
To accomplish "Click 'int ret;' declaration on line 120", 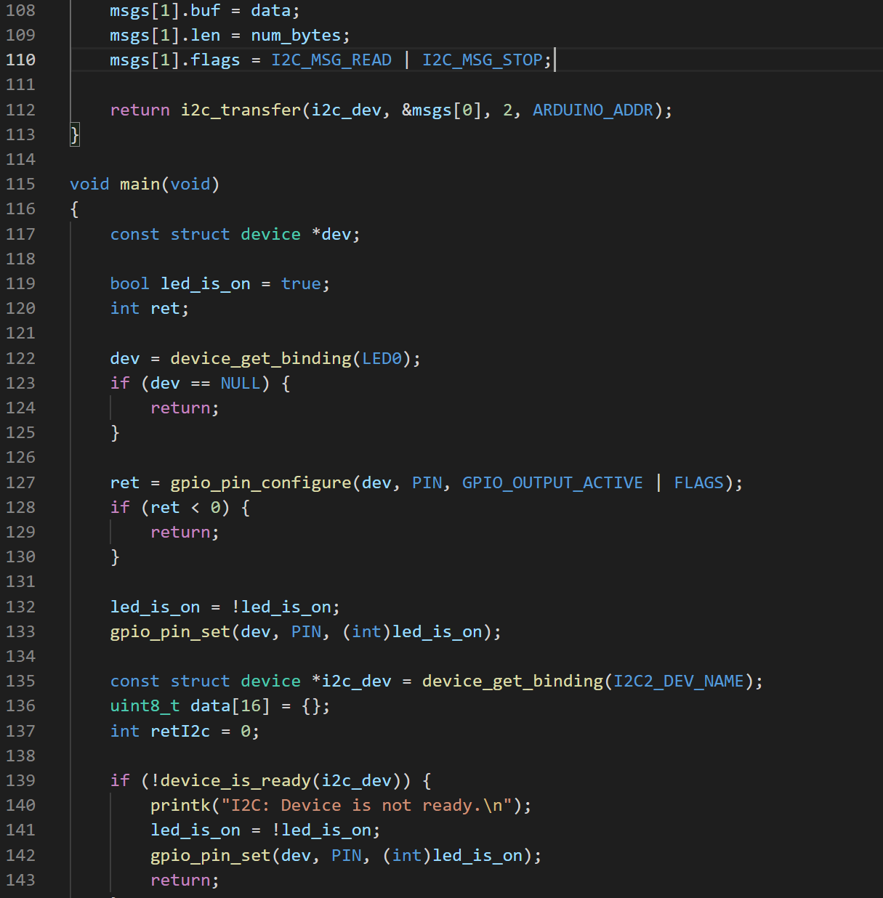I will (150, 308).
